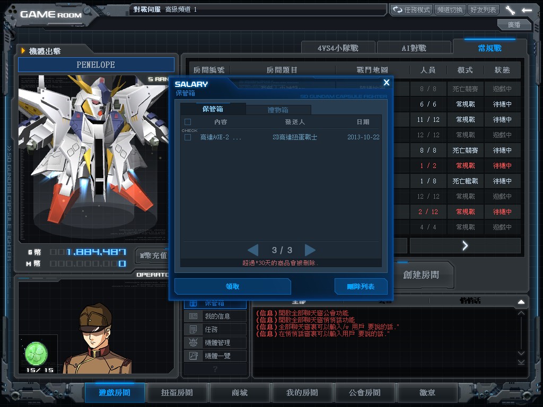The image size is (543, 407).
Task: Tick the select-all CHECK checkbox
Action: tap(188, 121)
